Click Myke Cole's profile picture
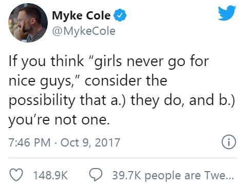The height and width of the screenshot is (188, 243). (28, 23)
